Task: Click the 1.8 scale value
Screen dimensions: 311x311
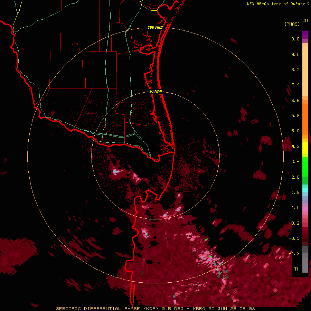Action: click(x=295, y=192)
